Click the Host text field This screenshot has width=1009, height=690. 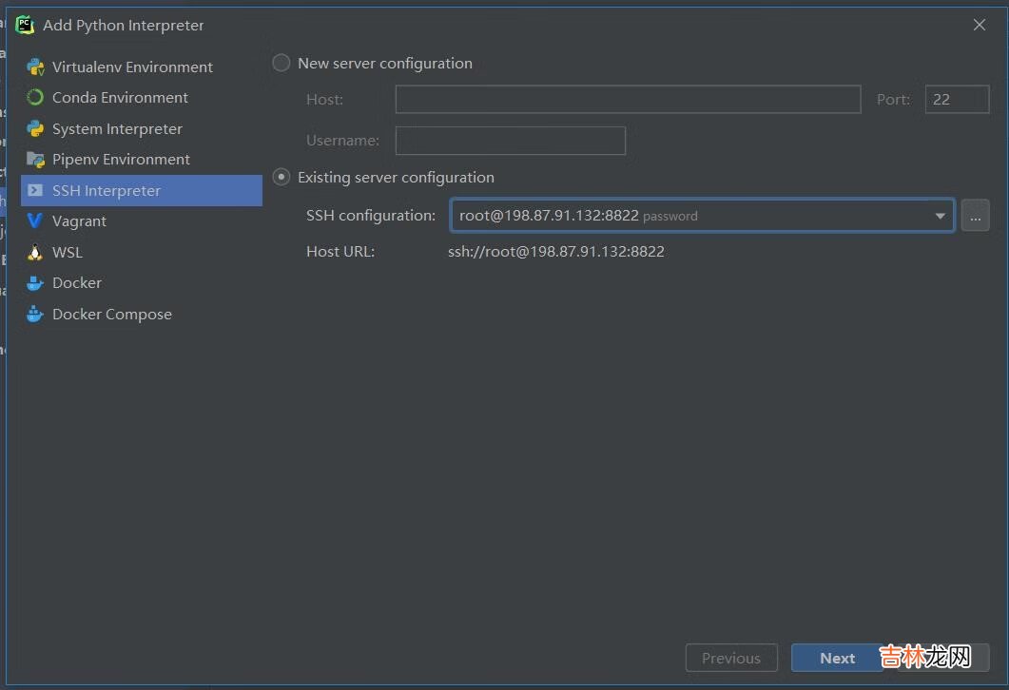628,99
